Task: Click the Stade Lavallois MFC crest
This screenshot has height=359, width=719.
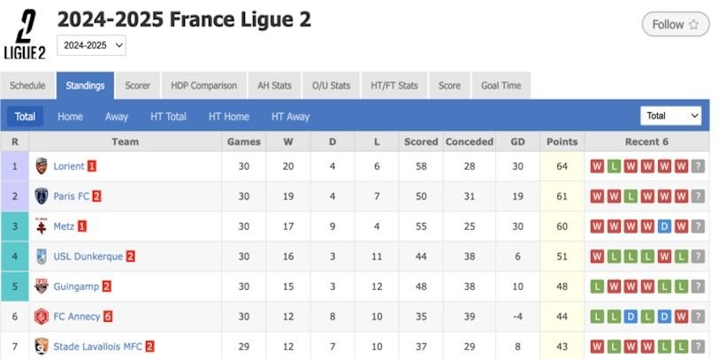Action: click(42, 347)
